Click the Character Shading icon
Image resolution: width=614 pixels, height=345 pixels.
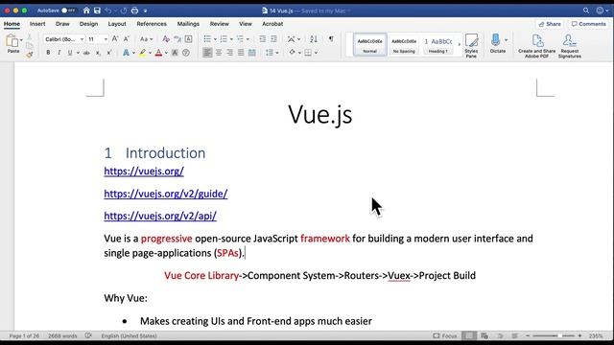pos(175,53)
